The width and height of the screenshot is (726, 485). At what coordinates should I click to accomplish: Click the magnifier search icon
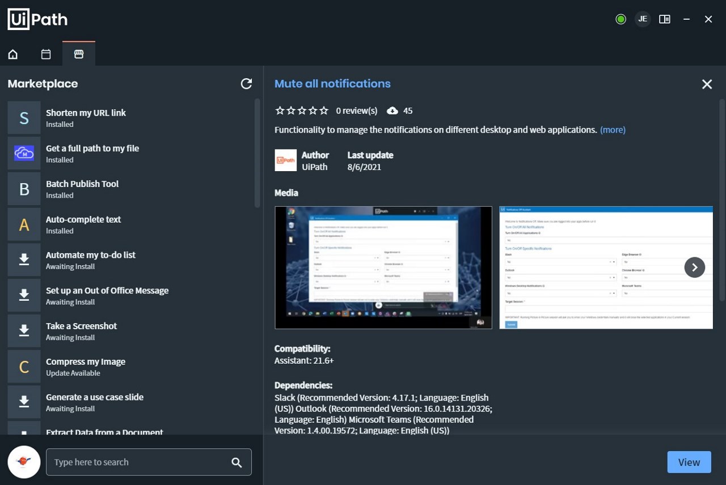[x=237, y=462]
